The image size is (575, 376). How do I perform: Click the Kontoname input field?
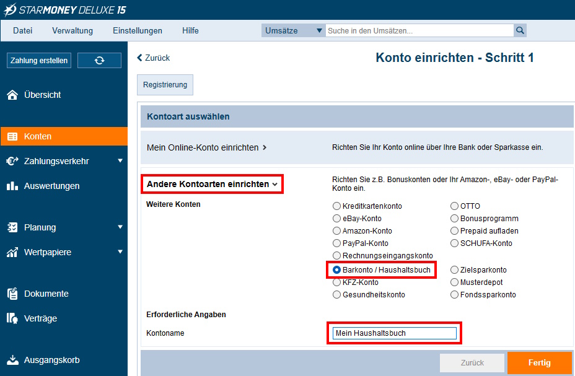[x=394, y=333]
